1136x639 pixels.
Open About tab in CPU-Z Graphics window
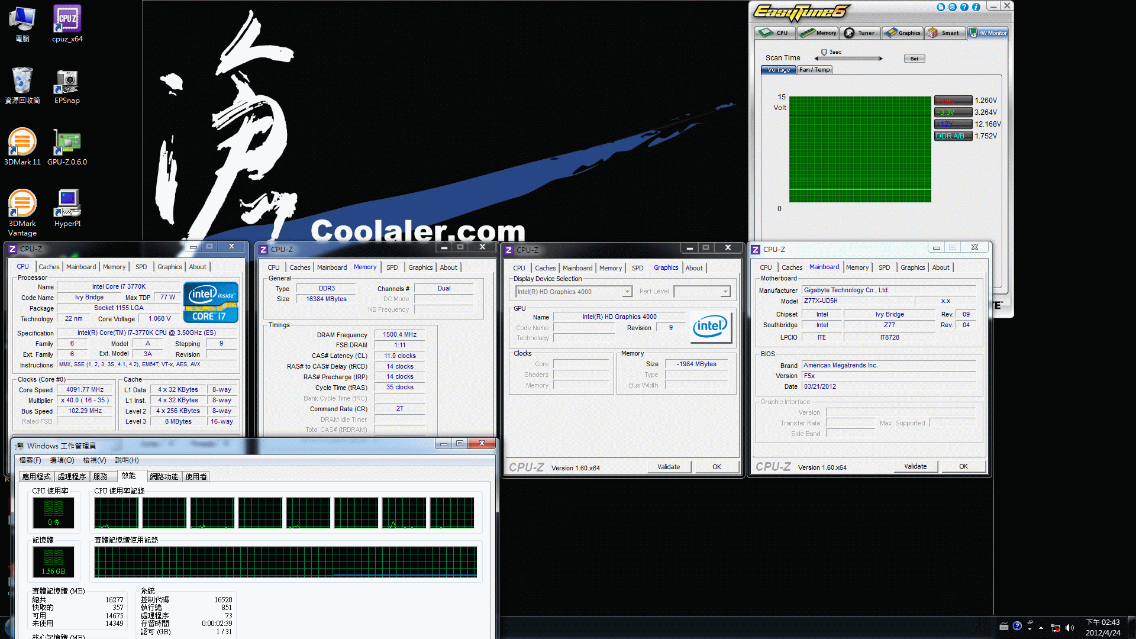[694, 268]
